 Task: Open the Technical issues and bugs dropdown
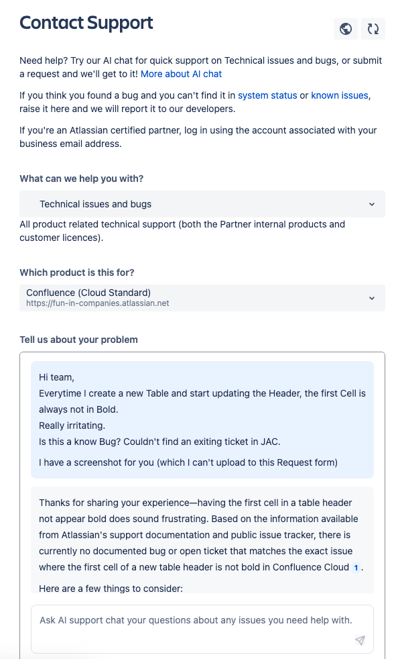(202, 204)
